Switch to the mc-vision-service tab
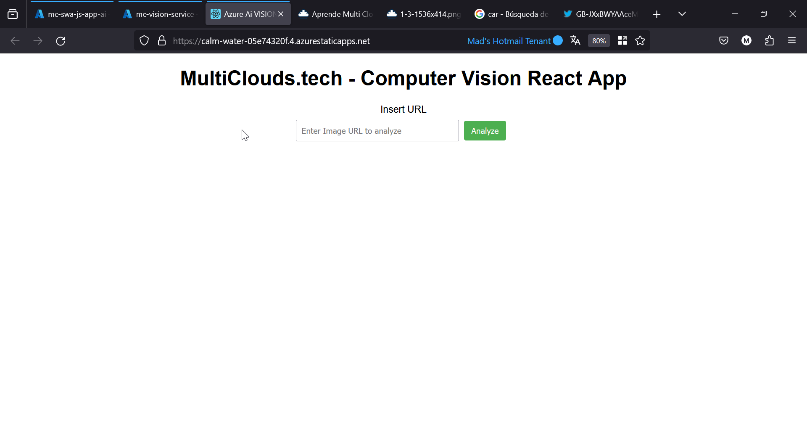The width and height of the screenshot is (807, 429). point(160,14)
